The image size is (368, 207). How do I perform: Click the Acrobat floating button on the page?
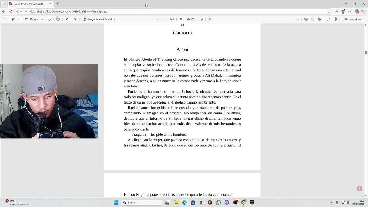(x=359, y=189)
